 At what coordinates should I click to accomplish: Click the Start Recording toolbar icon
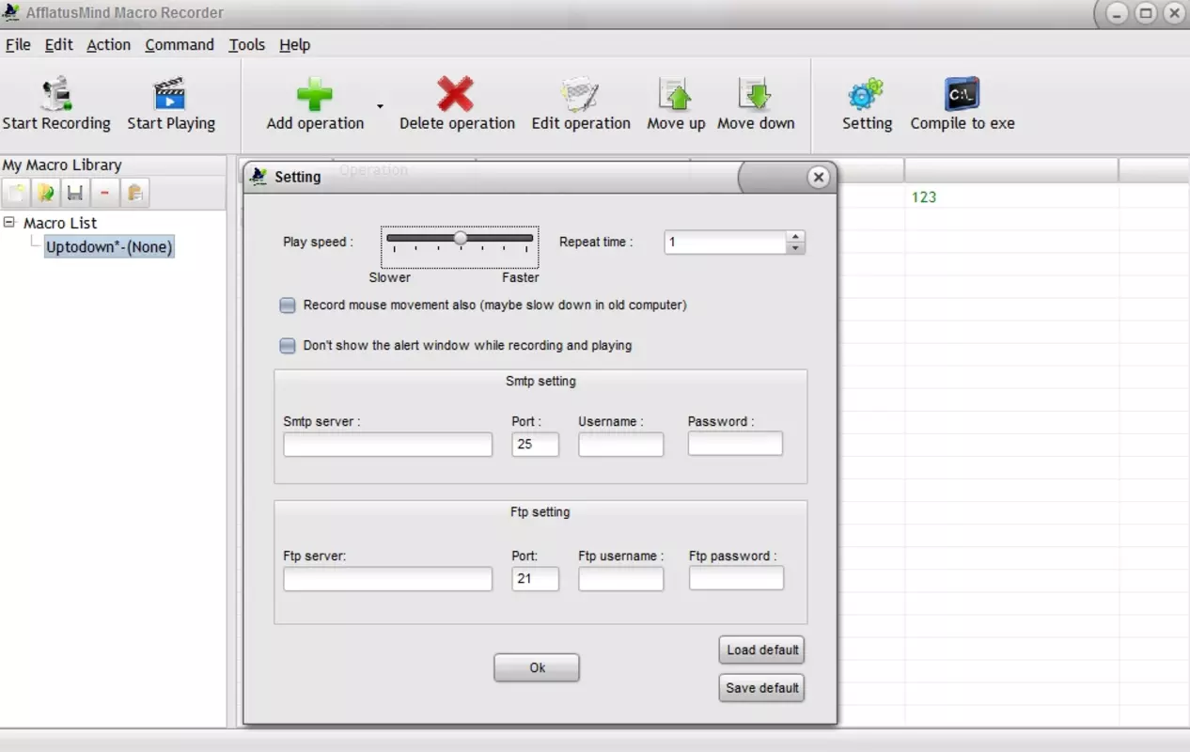point(56,94)
